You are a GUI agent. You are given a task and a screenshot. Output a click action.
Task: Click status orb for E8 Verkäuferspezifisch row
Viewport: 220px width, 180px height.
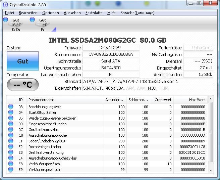[x=11, y=164]
